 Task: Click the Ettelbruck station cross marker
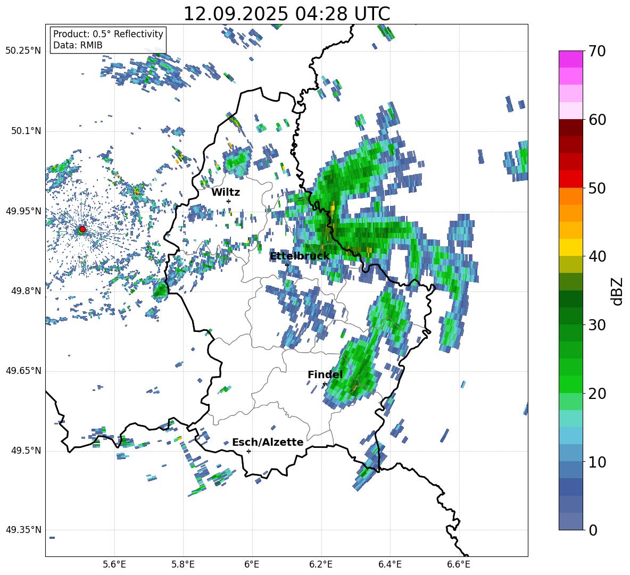pyautogui.click(x=287, y=264)
